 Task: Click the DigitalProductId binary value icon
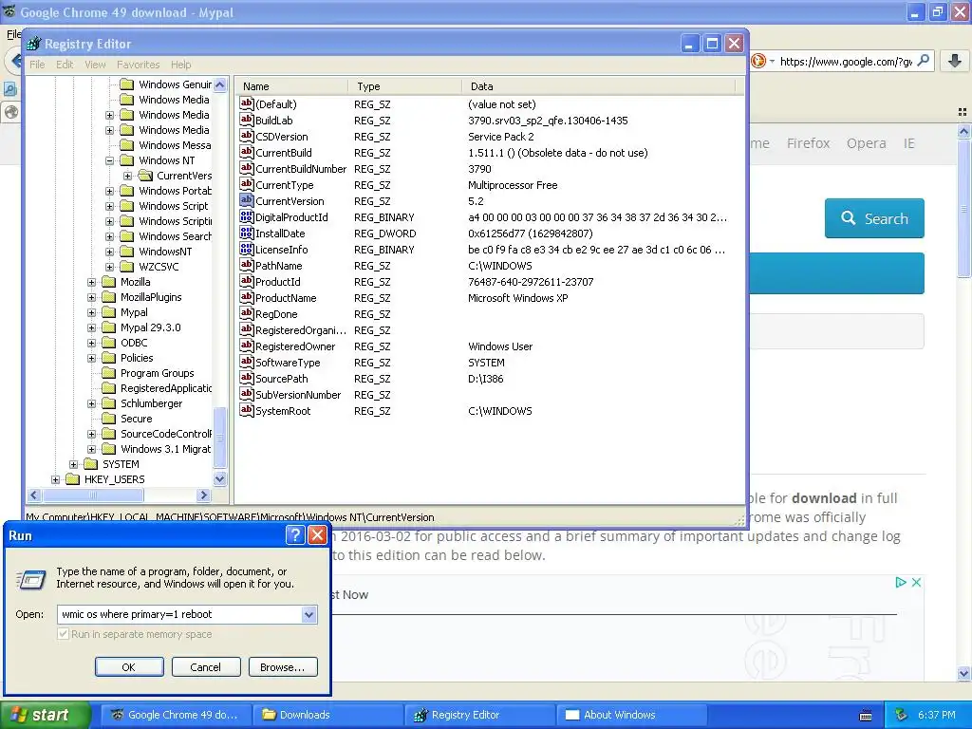[247, 216]
